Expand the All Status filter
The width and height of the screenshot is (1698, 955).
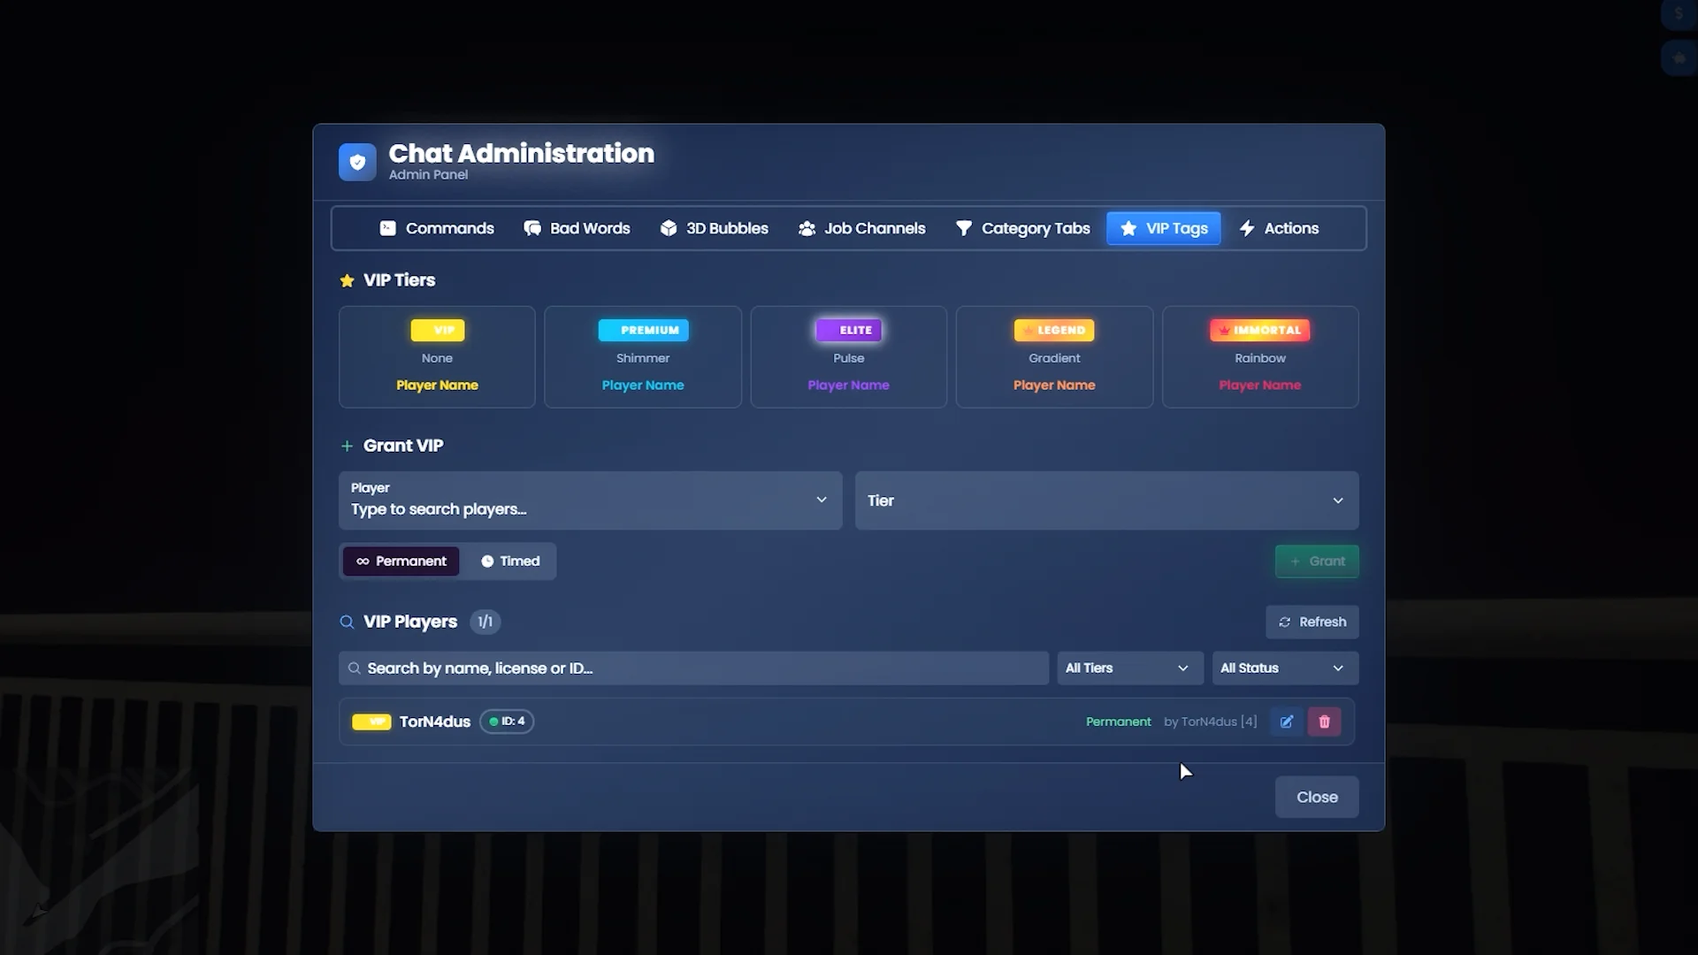(x=1284, y=668)
